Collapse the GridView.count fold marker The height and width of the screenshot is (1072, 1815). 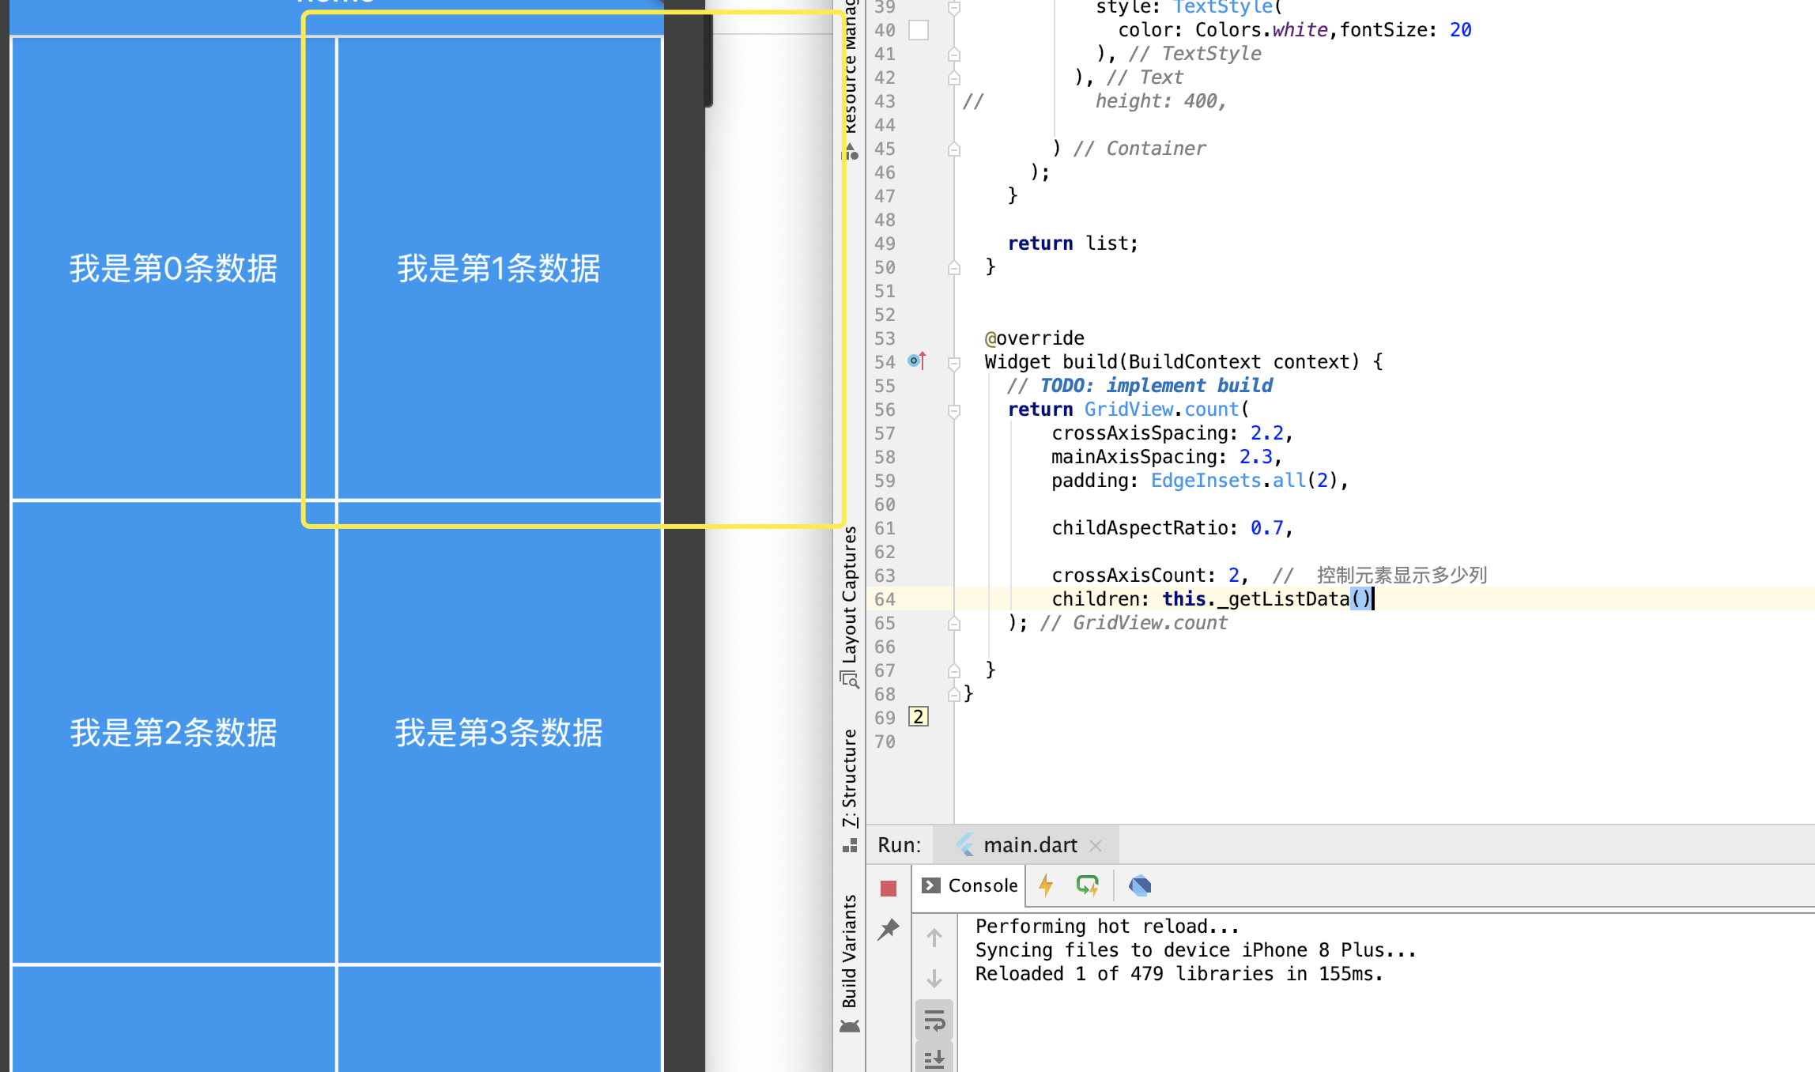954,411
